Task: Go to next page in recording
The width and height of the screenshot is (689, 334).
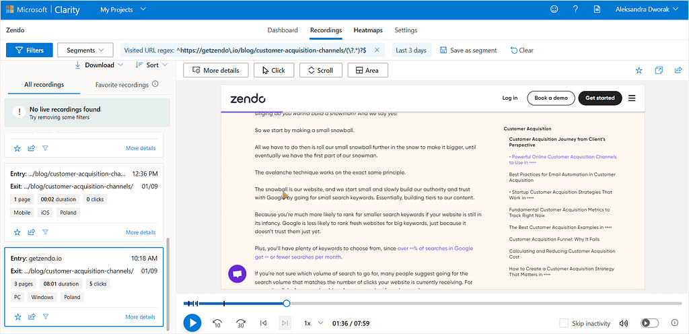Action: point(285,323)
